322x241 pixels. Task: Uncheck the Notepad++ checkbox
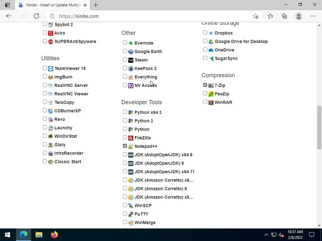[x=125, y=146]
